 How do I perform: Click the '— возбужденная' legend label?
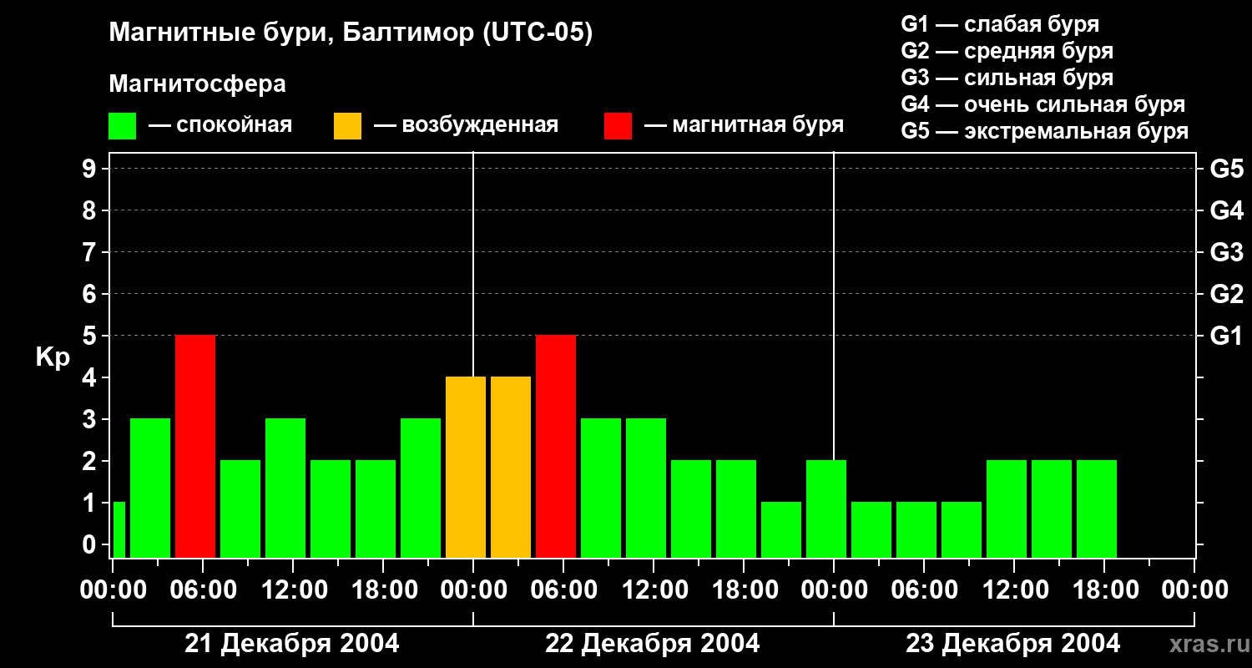[466, 126]
